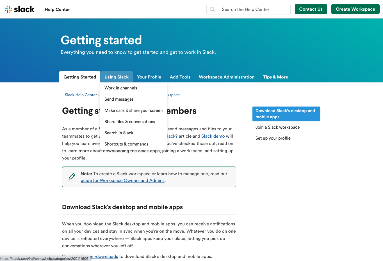Open the Slack demo link
Screen dimensions: 383x261
pyautogui.click(x=213, y=136)
